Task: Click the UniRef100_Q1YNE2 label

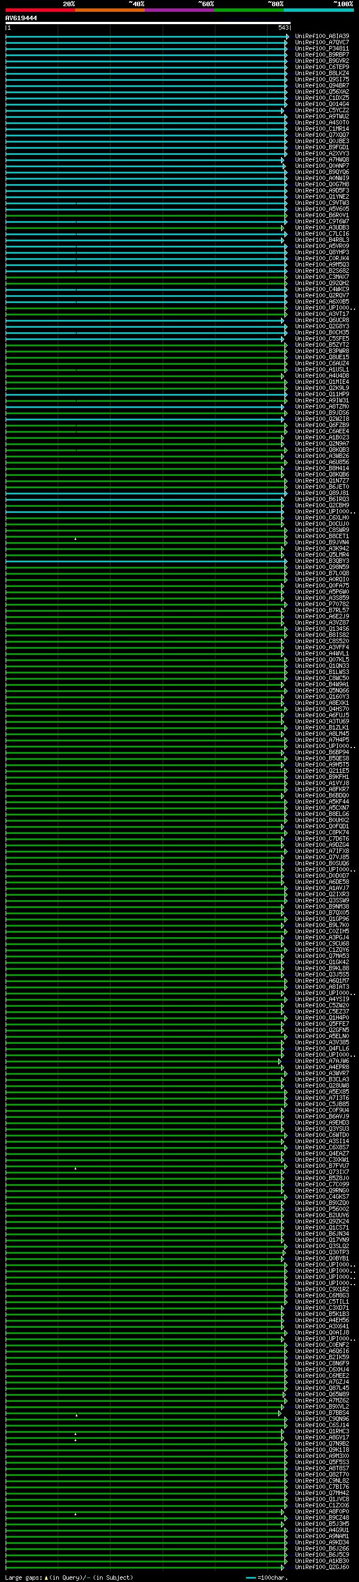Action: tap(322, 196)
